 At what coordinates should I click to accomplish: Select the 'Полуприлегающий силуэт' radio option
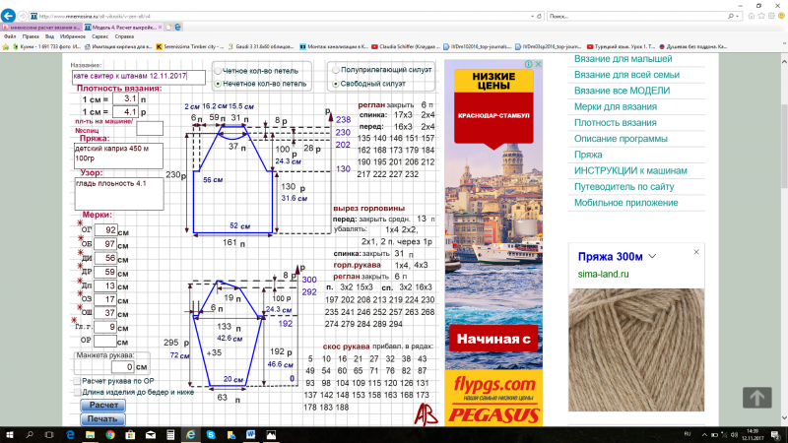click(x=336, y=71)
